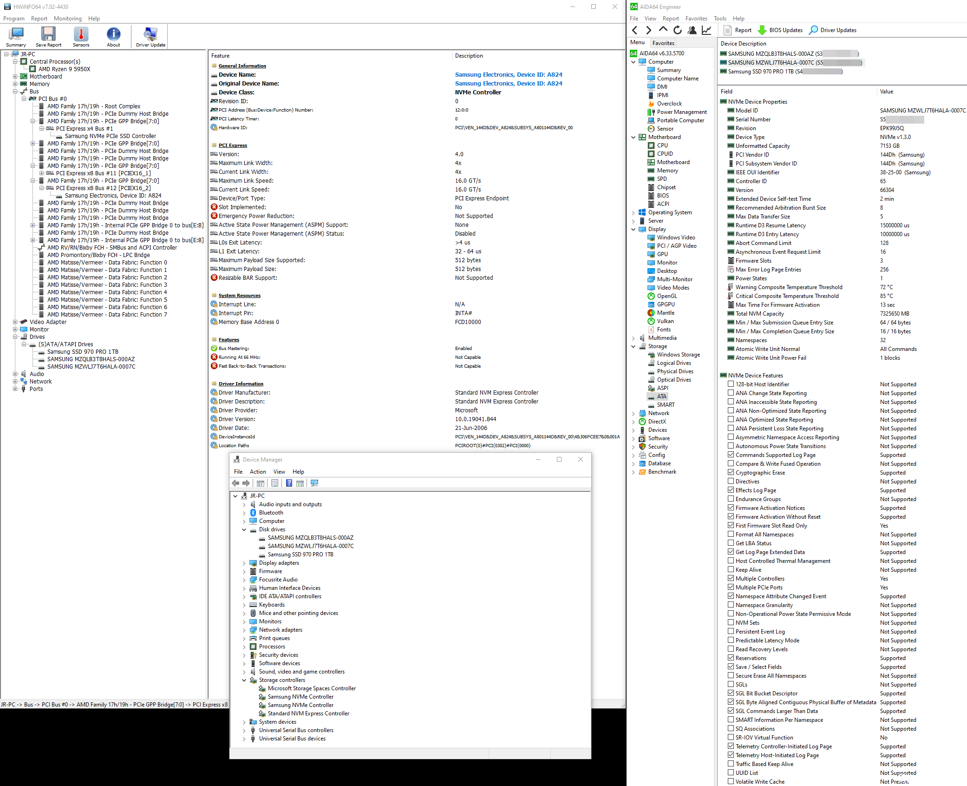The width and height of the screenshot is (967, 786).
Task: Go back with AIDA64 left arrow
Action: pyautogui.click(x=635, y=30)
